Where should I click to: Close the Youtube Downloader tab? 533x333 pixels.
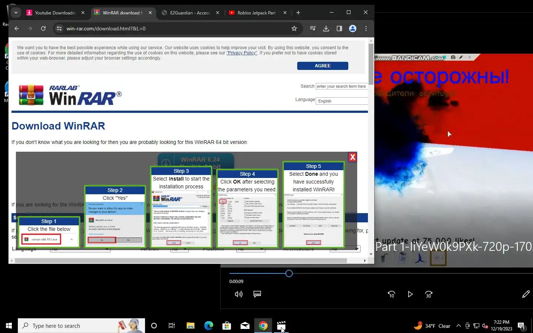pos(83,13)
